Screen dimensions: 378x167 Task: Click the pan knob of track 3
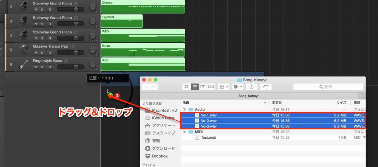tap(93, 21)
